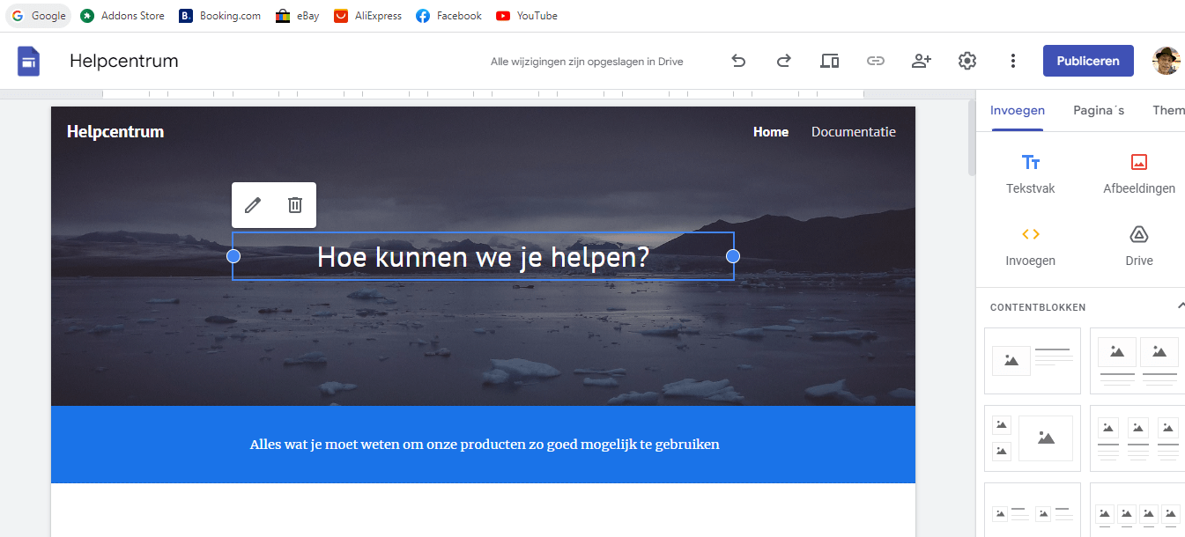Image resolution: width=1185 pixels, height=537 pixels.
Task: Insert a Tekstvak text box
Action: coord(1031,174)
